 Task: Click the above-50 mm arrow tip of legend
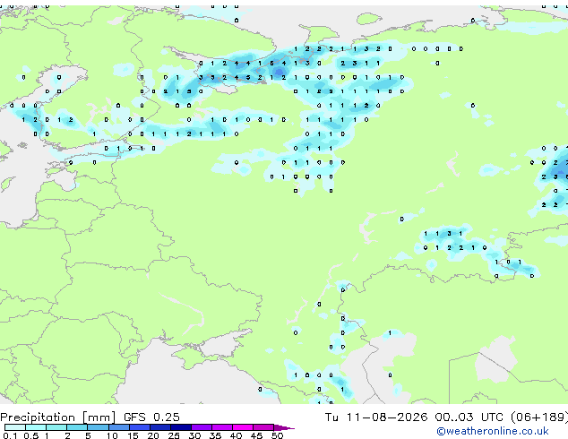[284, 427]
